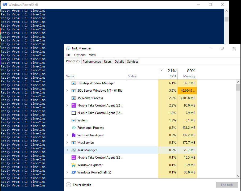Click the End task button
Viewport: 241px width, 191px height.
pyautogui.click(x=227, y=185)
